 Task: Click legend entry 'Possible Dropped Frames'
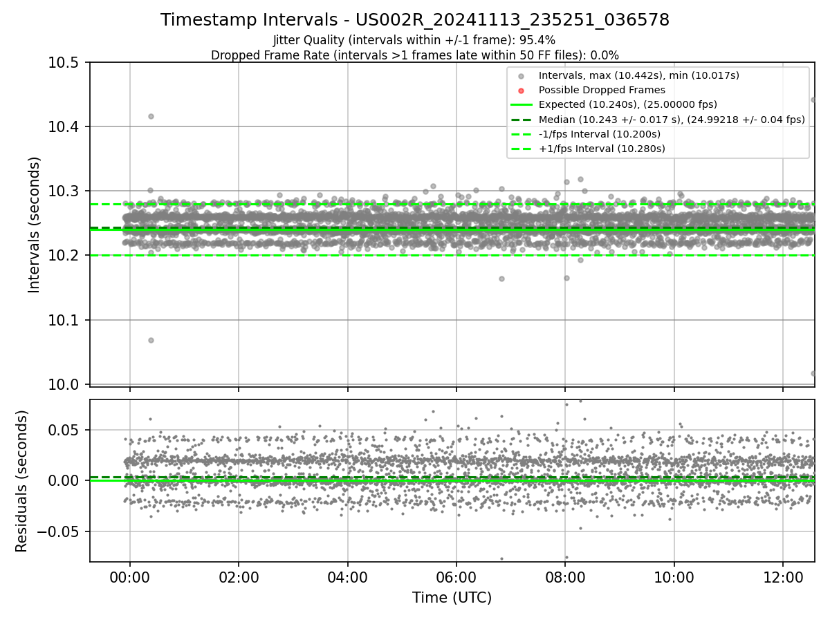click(x=602, y=90)
